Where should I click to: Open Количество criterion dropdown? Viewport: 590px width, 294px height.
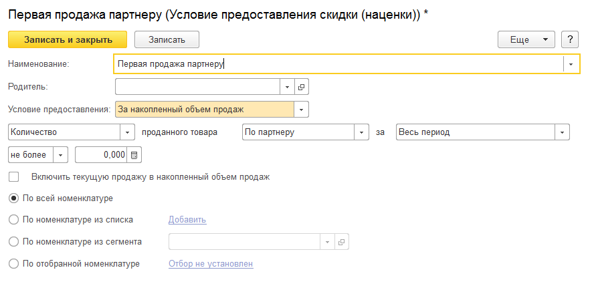[127, 132]
